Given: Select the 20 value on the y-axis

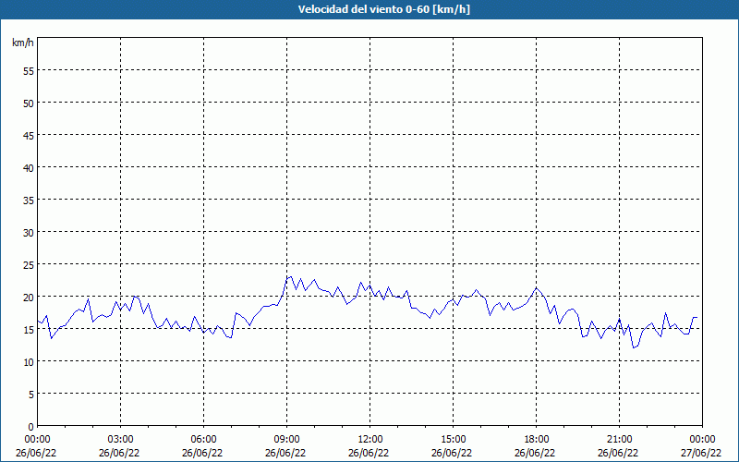Looking at the screenshot, I should [x=29, y=298].
